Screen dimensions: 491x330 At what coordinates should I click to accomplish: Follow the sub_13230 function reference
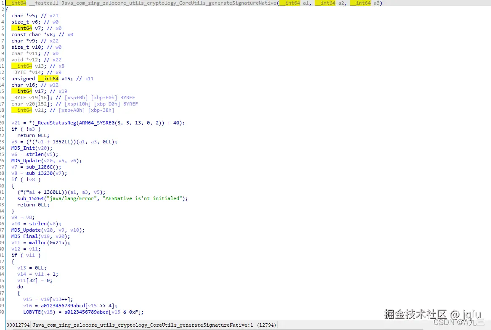pyautogui.click(x=40, y=173)
